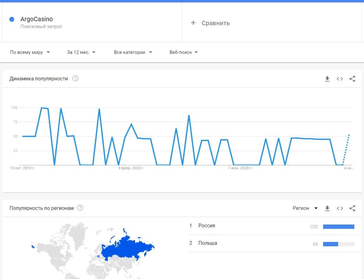Share the regional popularity widget

352,208
